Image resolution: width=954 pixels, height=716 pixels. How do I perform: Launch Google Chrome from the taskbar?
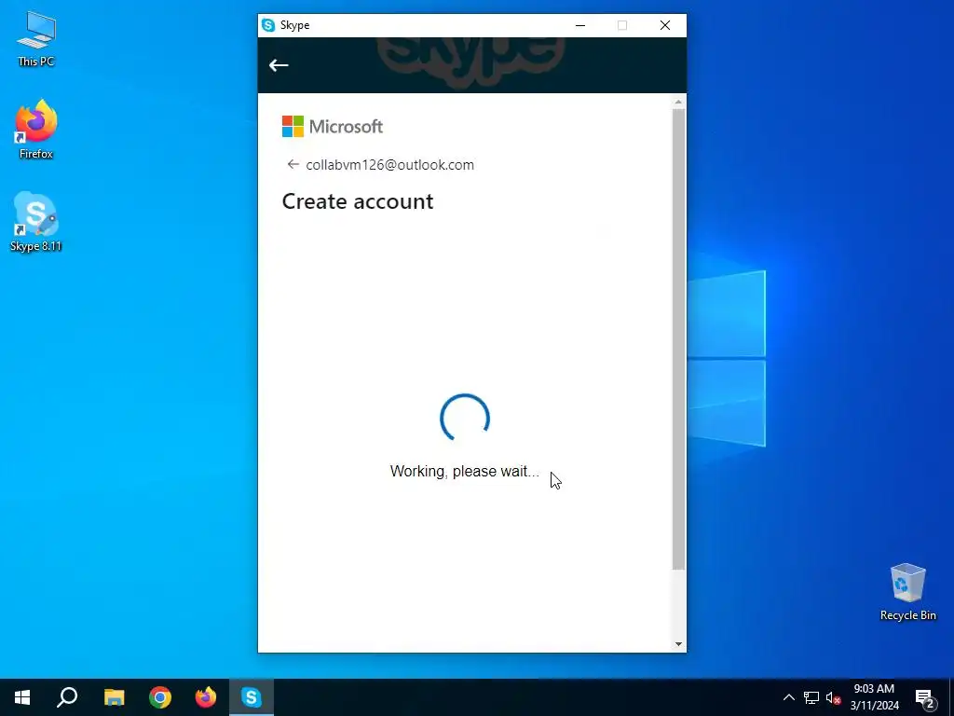click(160, 697)
